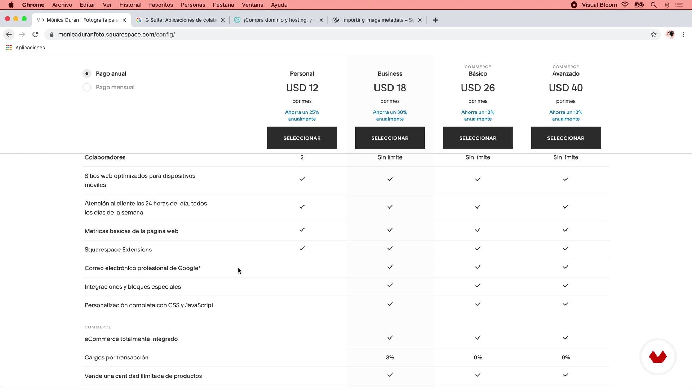Select the Pago mensual radio option
The width and height of the screenshot is (692, 389).
86,87
